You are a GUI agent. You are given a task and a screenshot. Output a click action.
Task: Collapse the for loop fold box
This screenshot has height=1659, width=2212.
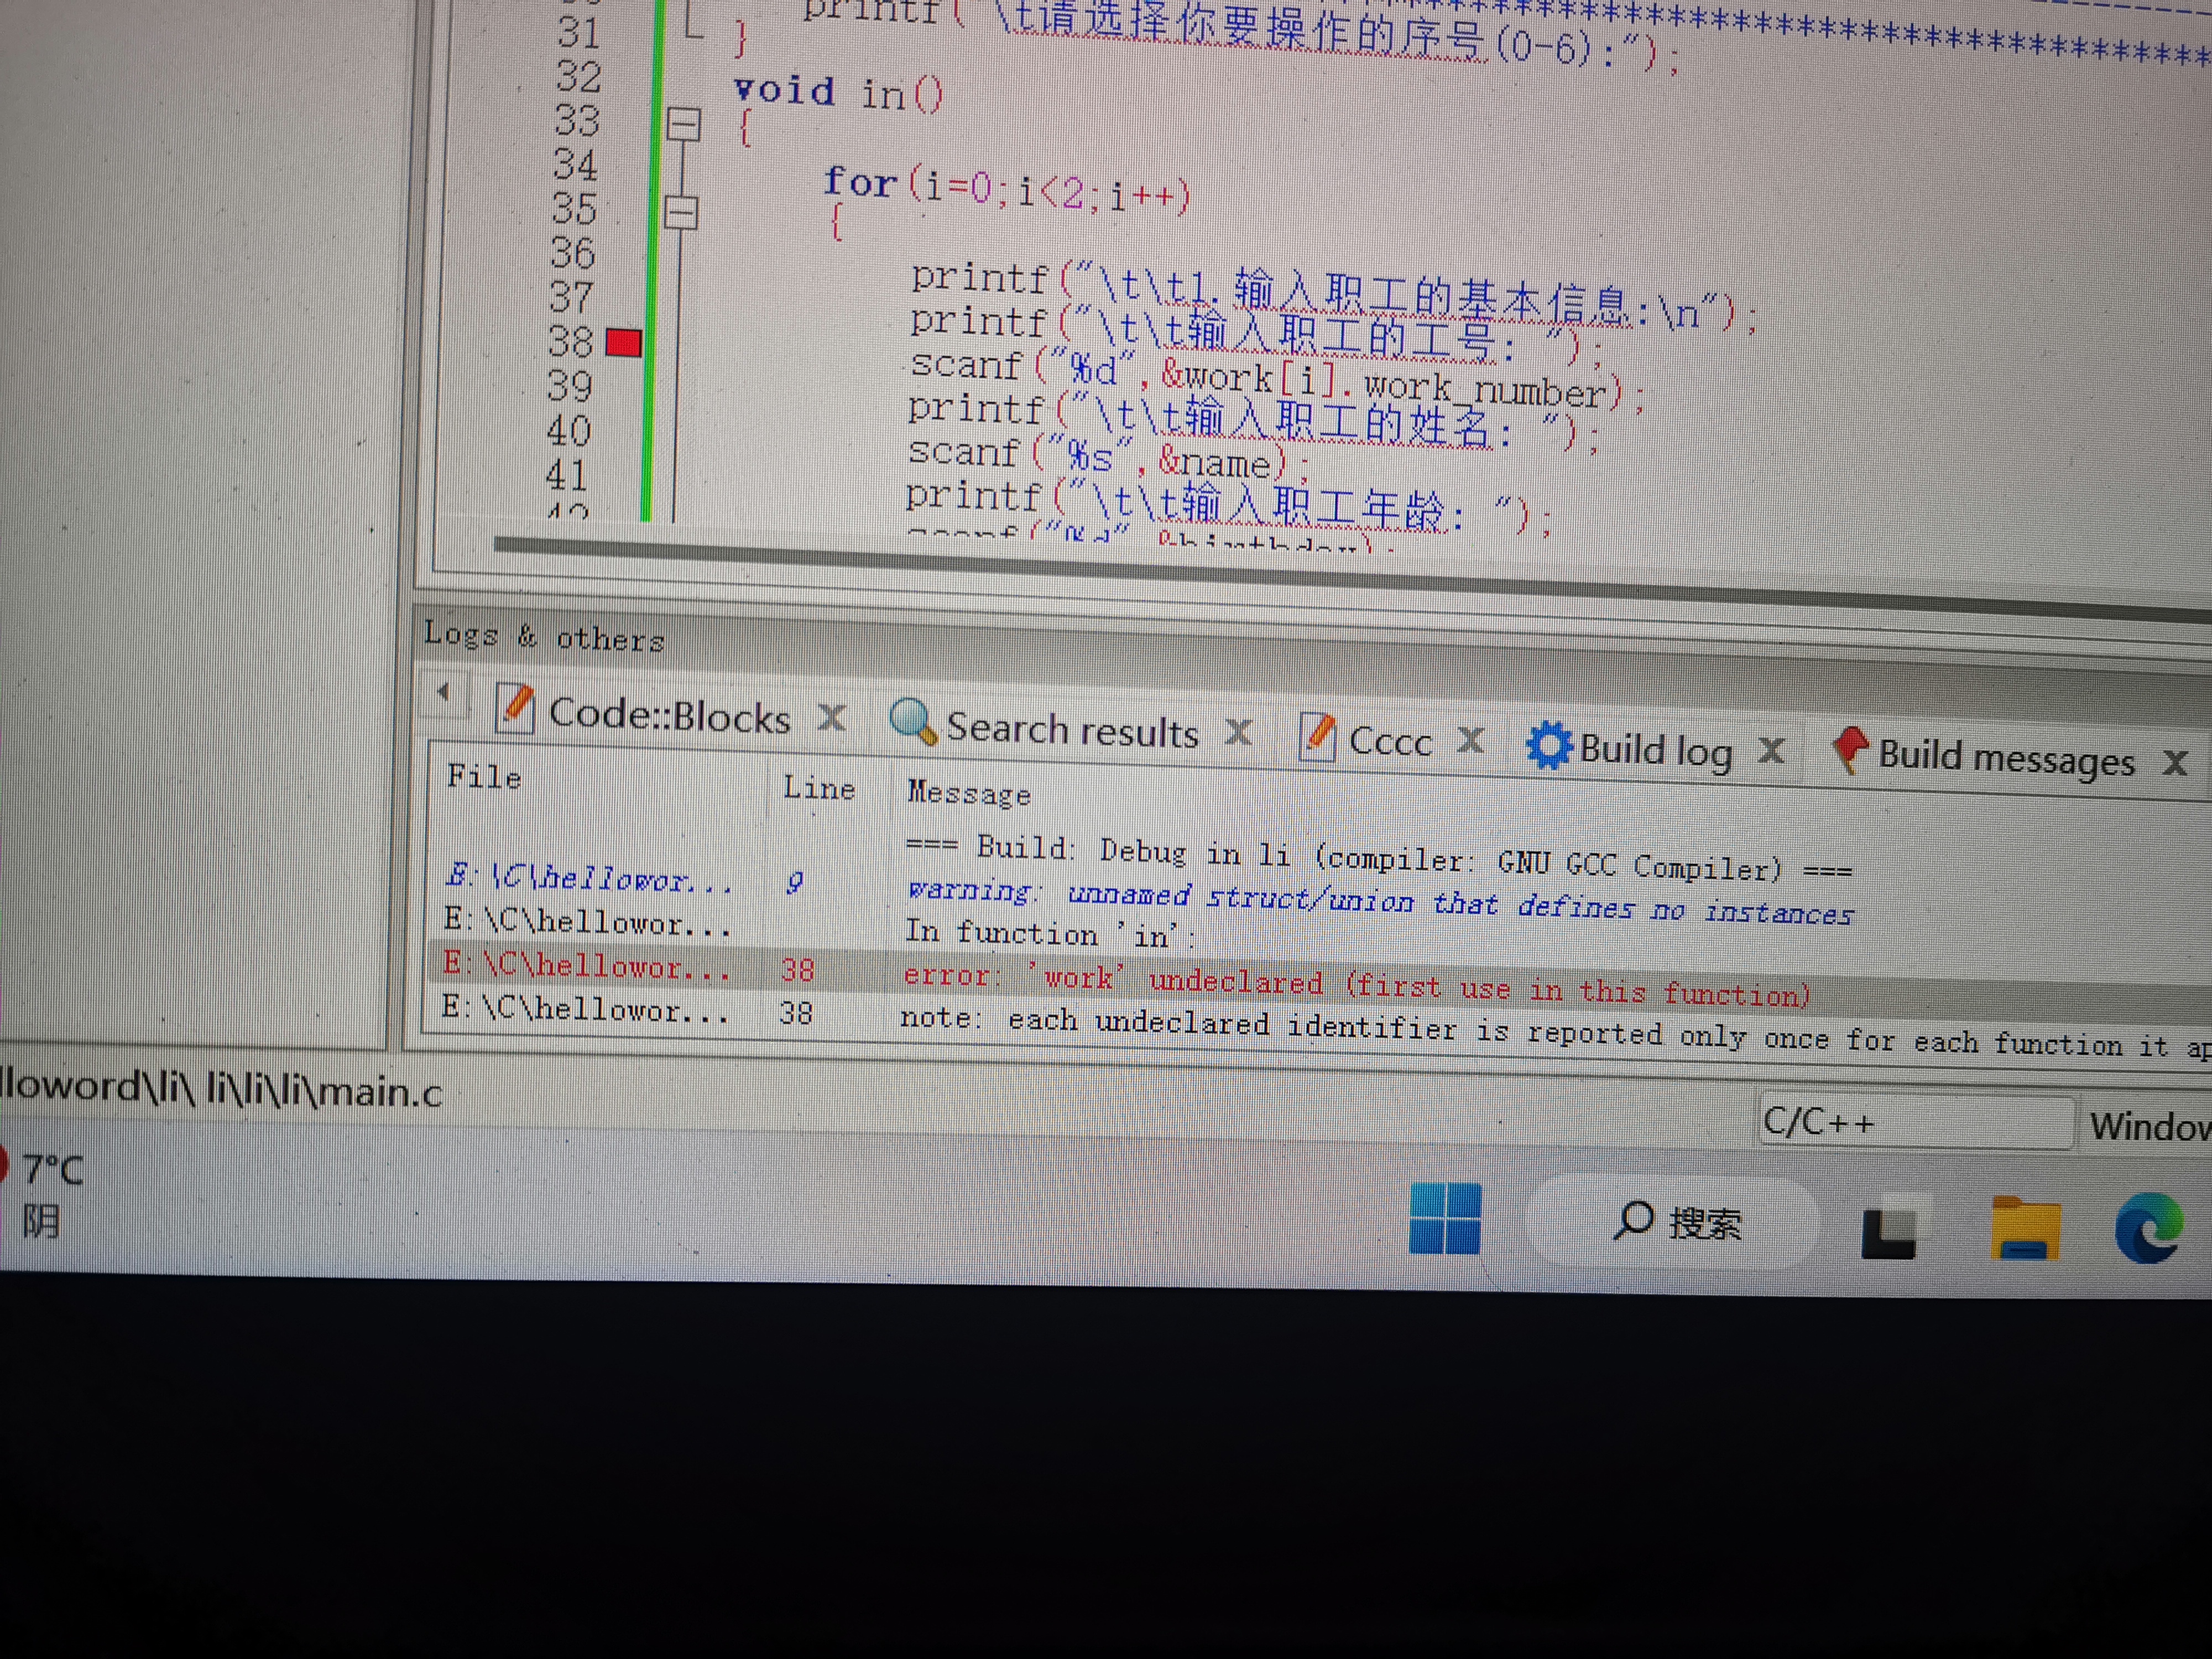coord(681,211)
